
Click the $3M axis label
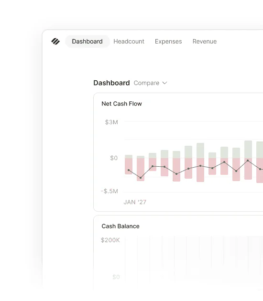[x=111, y=122]
